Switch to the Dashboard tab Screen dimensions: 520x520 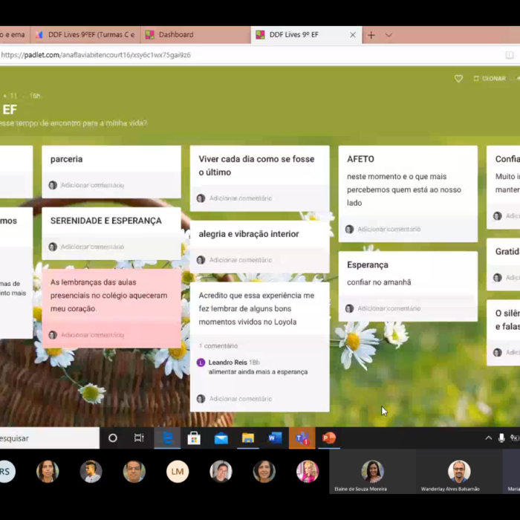click(x=176, y=35)
